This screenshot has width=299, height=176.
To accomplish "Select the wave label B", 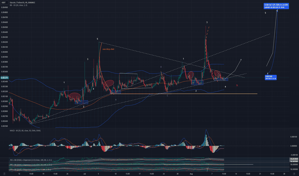I will [161, 67].
